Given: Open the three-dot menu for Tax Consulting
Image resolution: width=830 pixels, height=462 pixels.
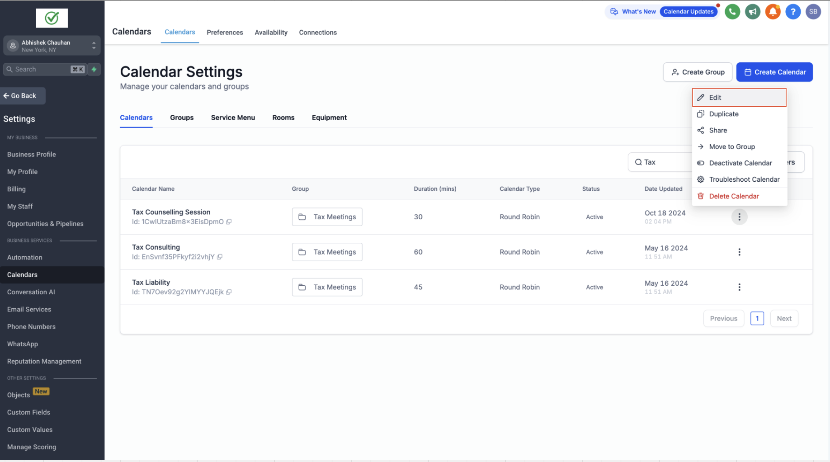Looking at the screenshot, I should [739, 252].
